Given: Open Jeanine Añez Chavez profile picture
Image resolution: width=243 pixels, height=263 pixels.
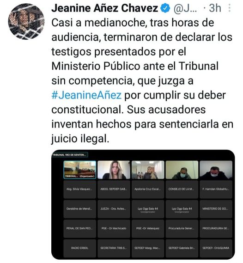Looking at the screenshot, I should click(26, 21).
